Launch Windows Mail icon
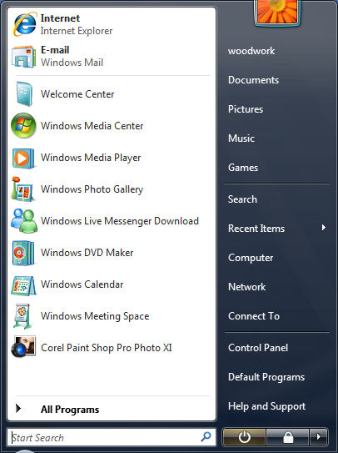The width and height of the screenshot is (338, 453). pyautogui.click(x=23, y=57)
